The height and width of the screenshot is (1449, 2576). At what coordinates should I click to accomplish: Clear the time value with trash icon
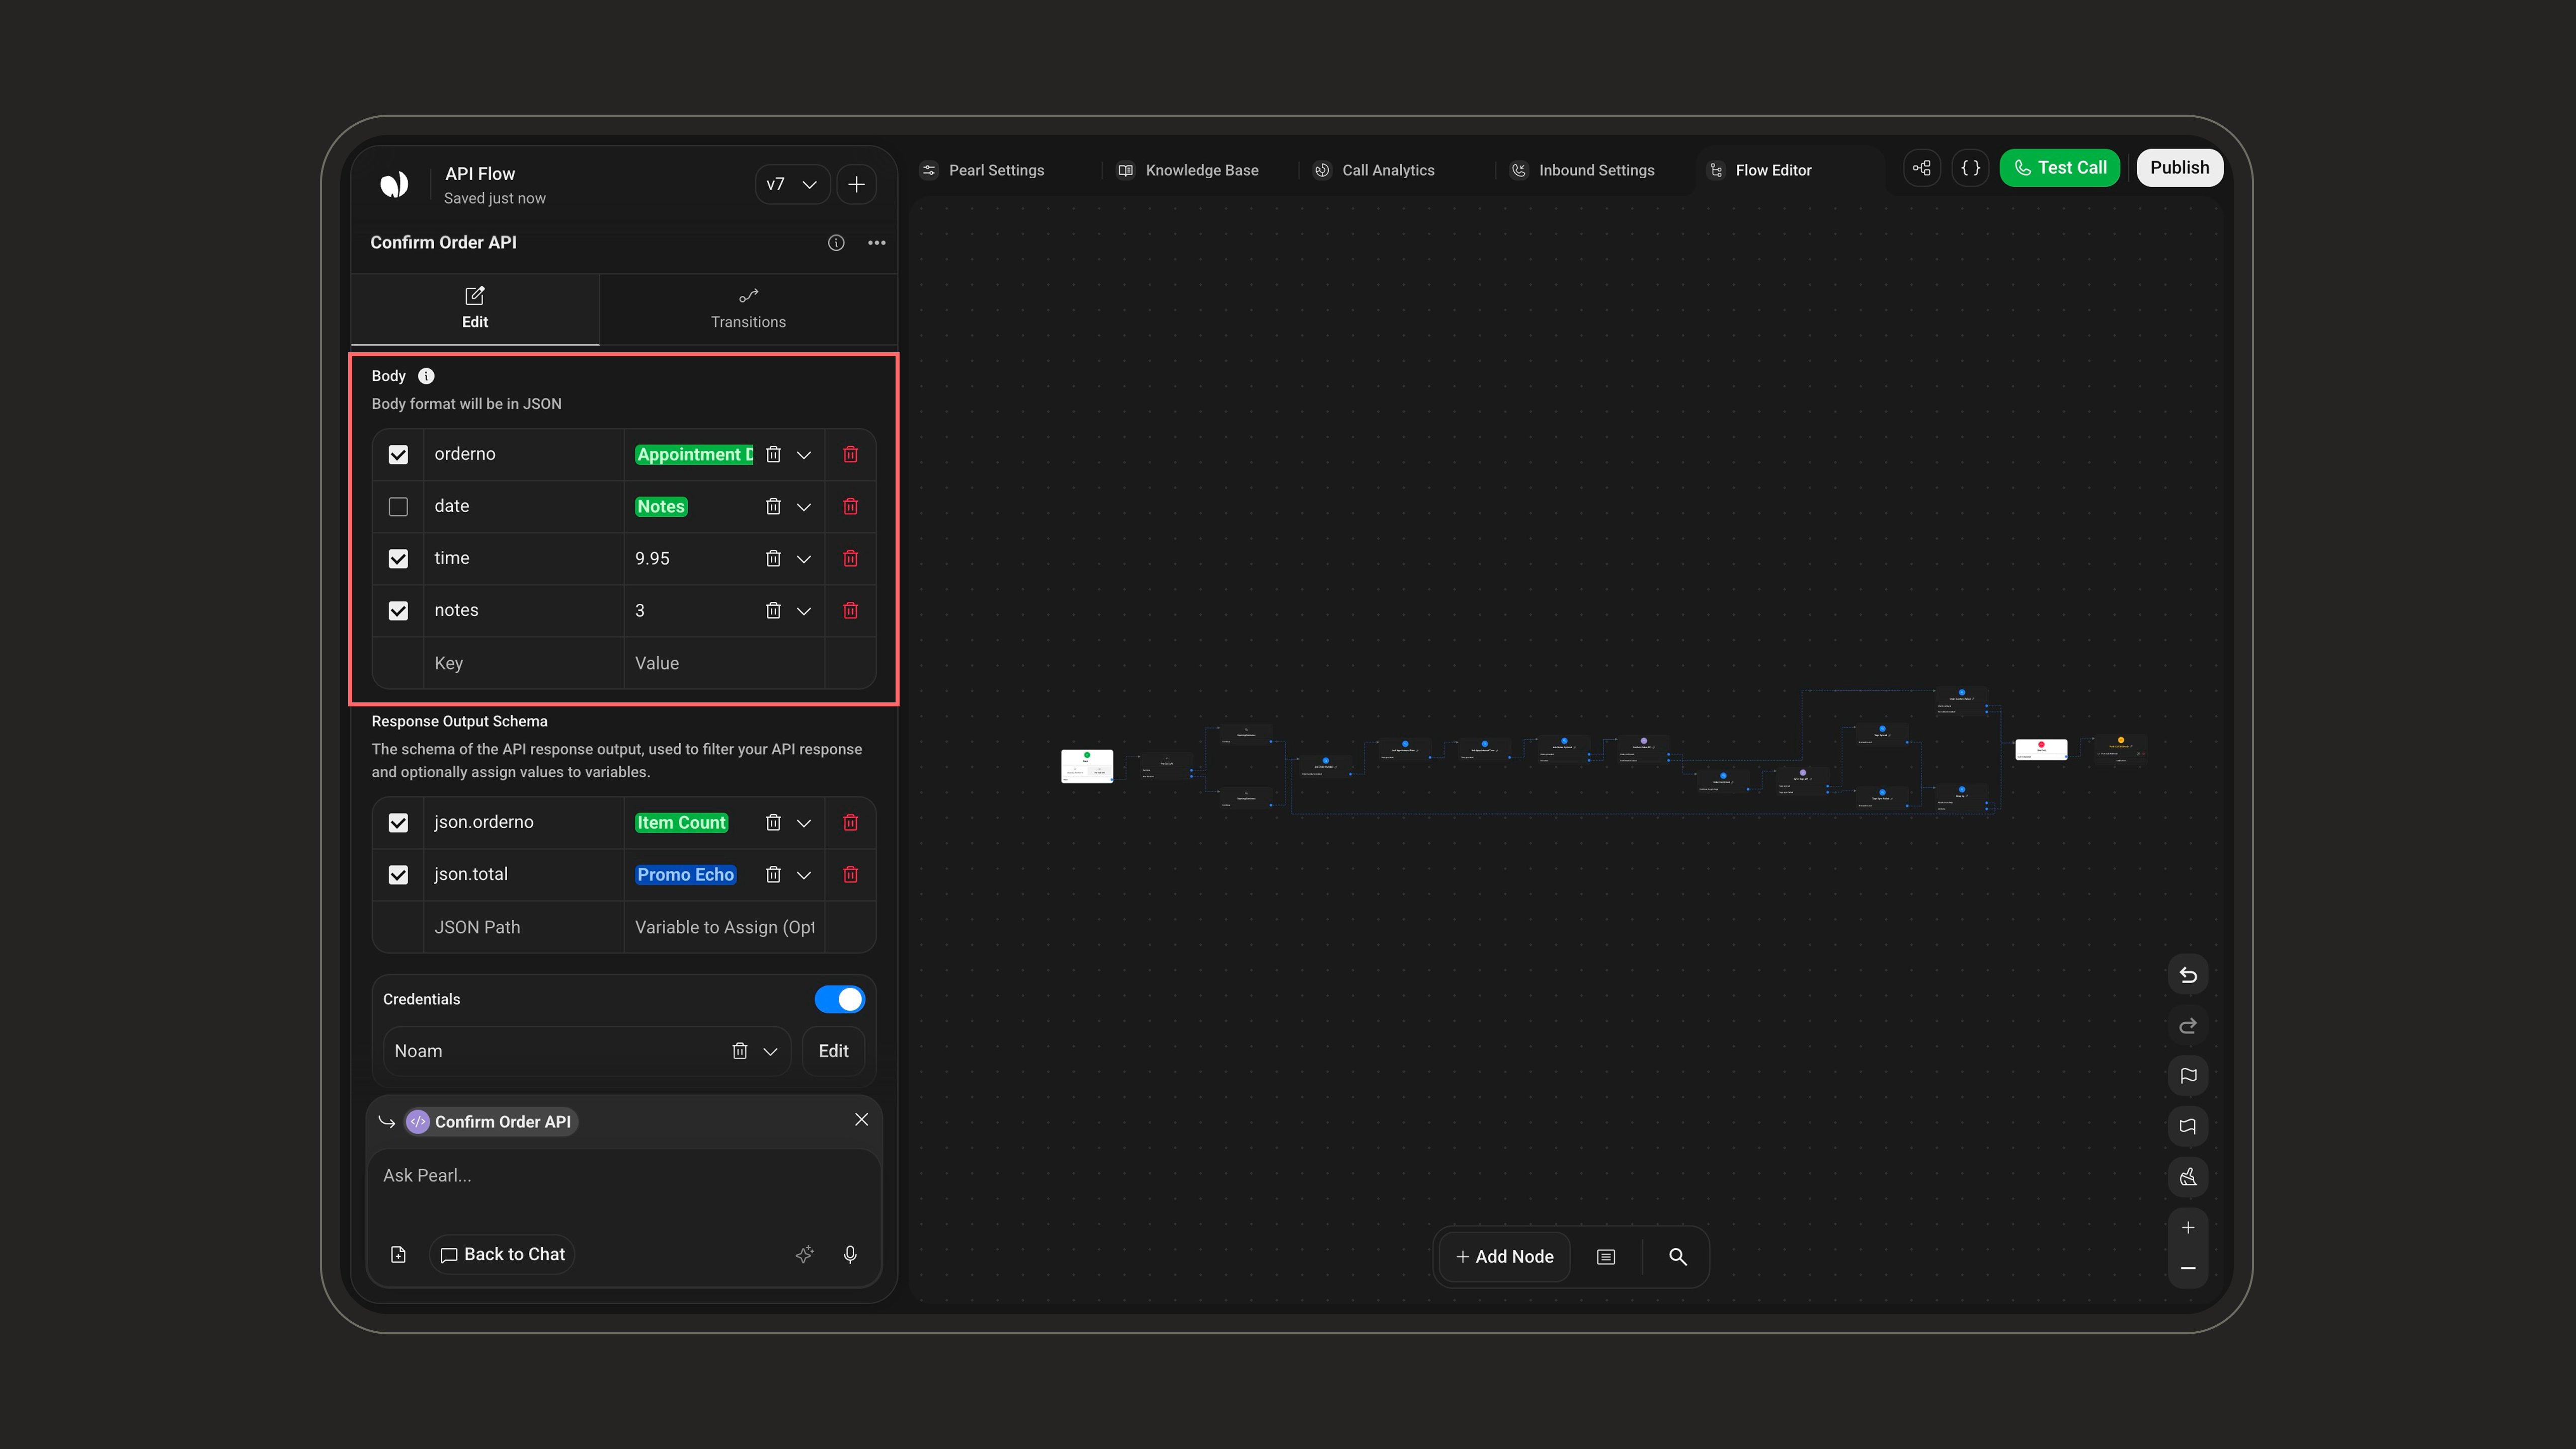(773, 559)
